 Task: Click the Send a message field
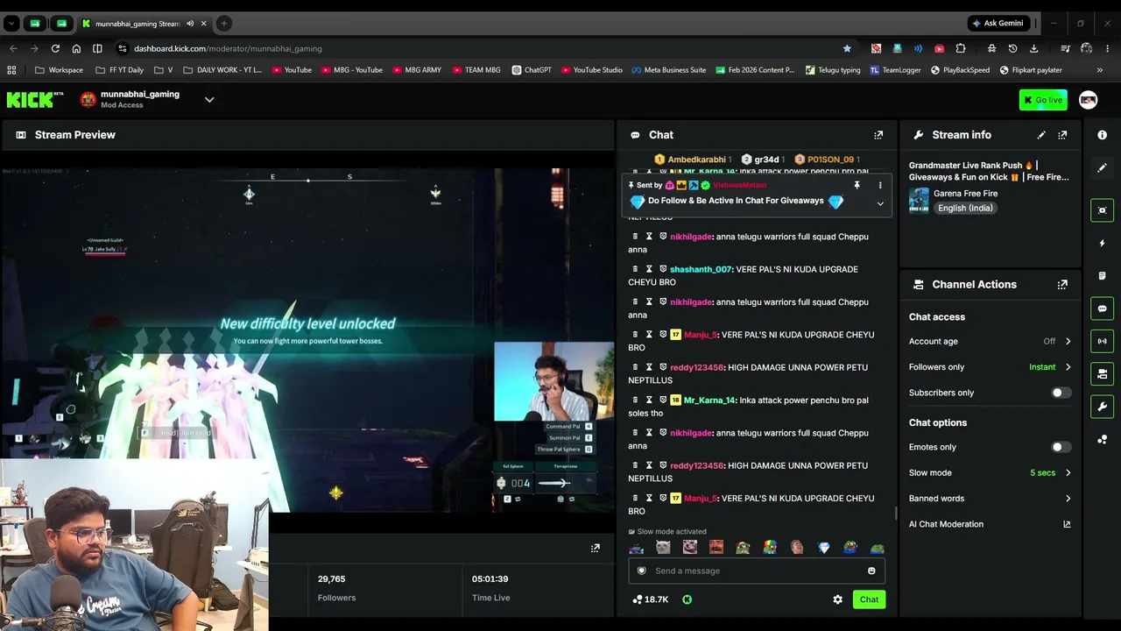tap(757, 571)
